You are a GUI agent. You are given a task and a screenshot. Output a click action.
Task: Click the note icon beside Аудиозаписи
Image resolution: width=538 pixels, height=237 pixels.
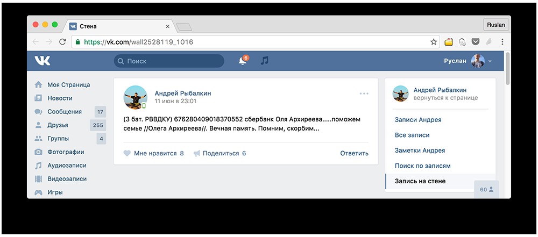pyautogui.click(x=38, y=166)
